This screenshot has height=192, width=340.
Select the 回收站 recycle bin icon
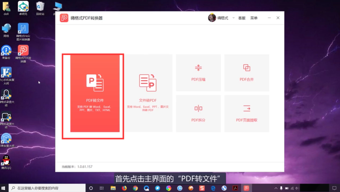tap(40, 8)
